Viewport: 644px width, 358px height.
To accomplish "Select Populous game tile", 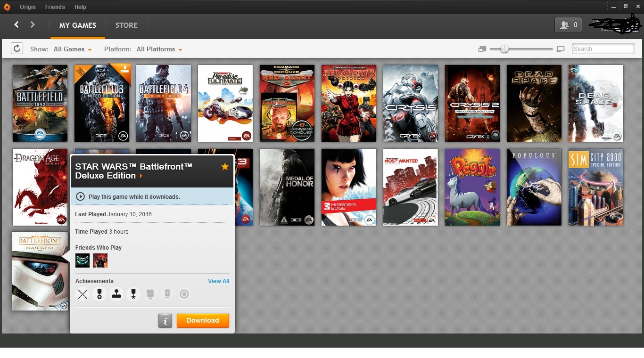I will (x=534, y=187).
